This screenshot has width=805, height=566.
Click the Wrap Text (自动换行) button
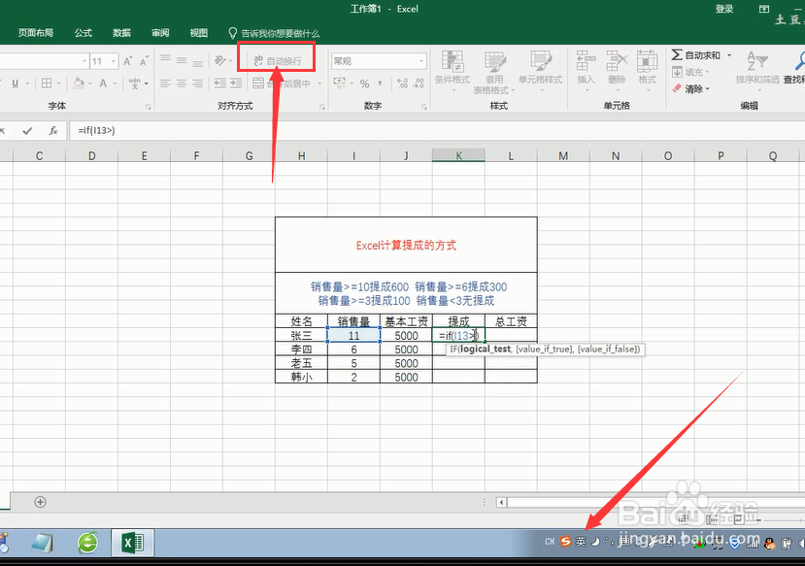(x=278, y=61)
